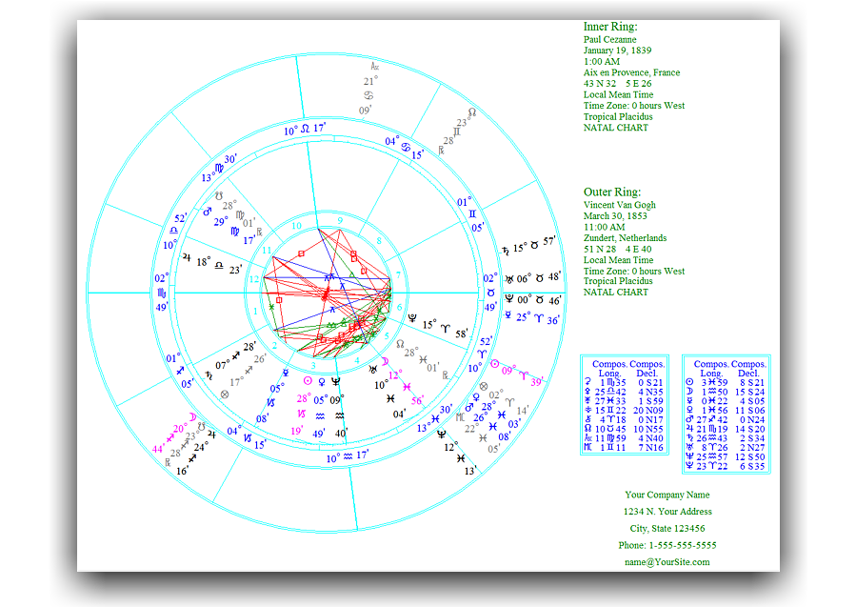
Task: Click house number 12 on the inner wheel
Action: (x=254, y=279)
